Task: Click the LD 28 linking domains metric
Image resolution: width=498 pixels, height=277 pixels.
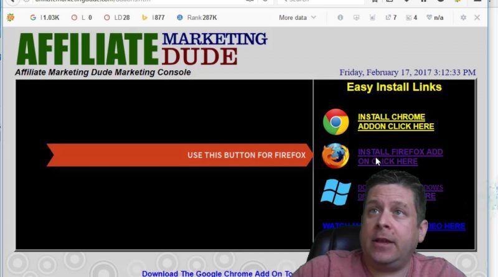Action: pyautogui.click(x=117, y=17)
